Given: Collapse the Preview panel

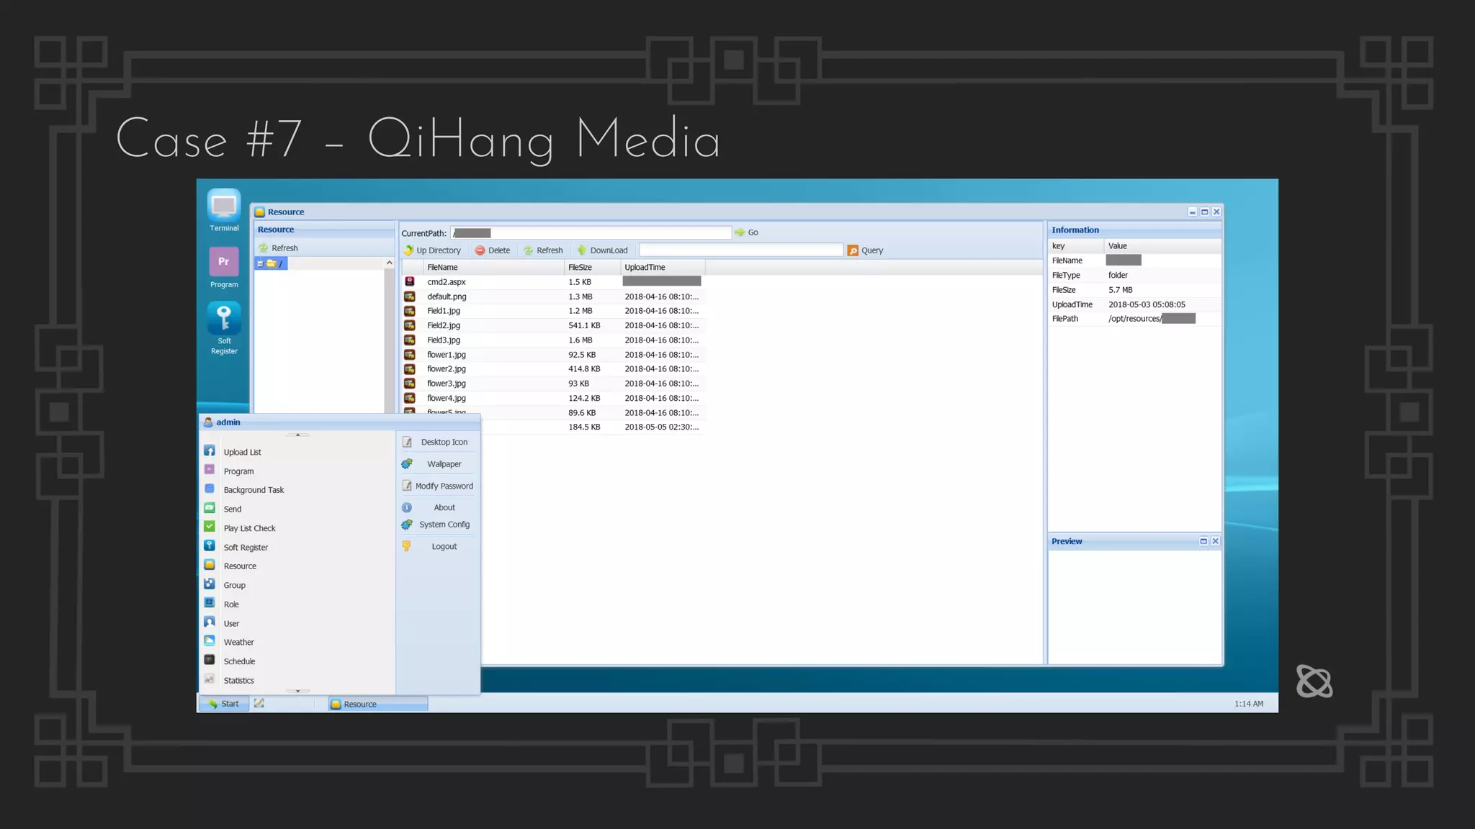Looking at the screenshot, I should click(1203, 541).
